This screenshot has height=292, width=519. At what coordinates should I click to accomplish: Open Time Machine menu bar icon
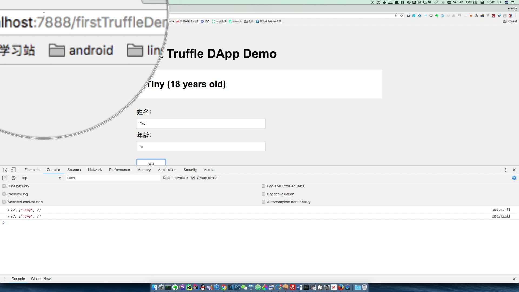click(x=436, y=2)
